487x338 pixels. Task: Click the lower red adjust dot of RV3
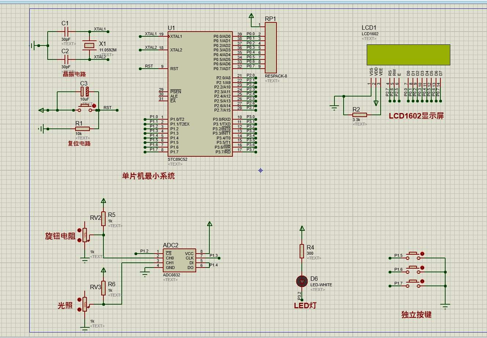pyautogui.click(x=79, y=310)
